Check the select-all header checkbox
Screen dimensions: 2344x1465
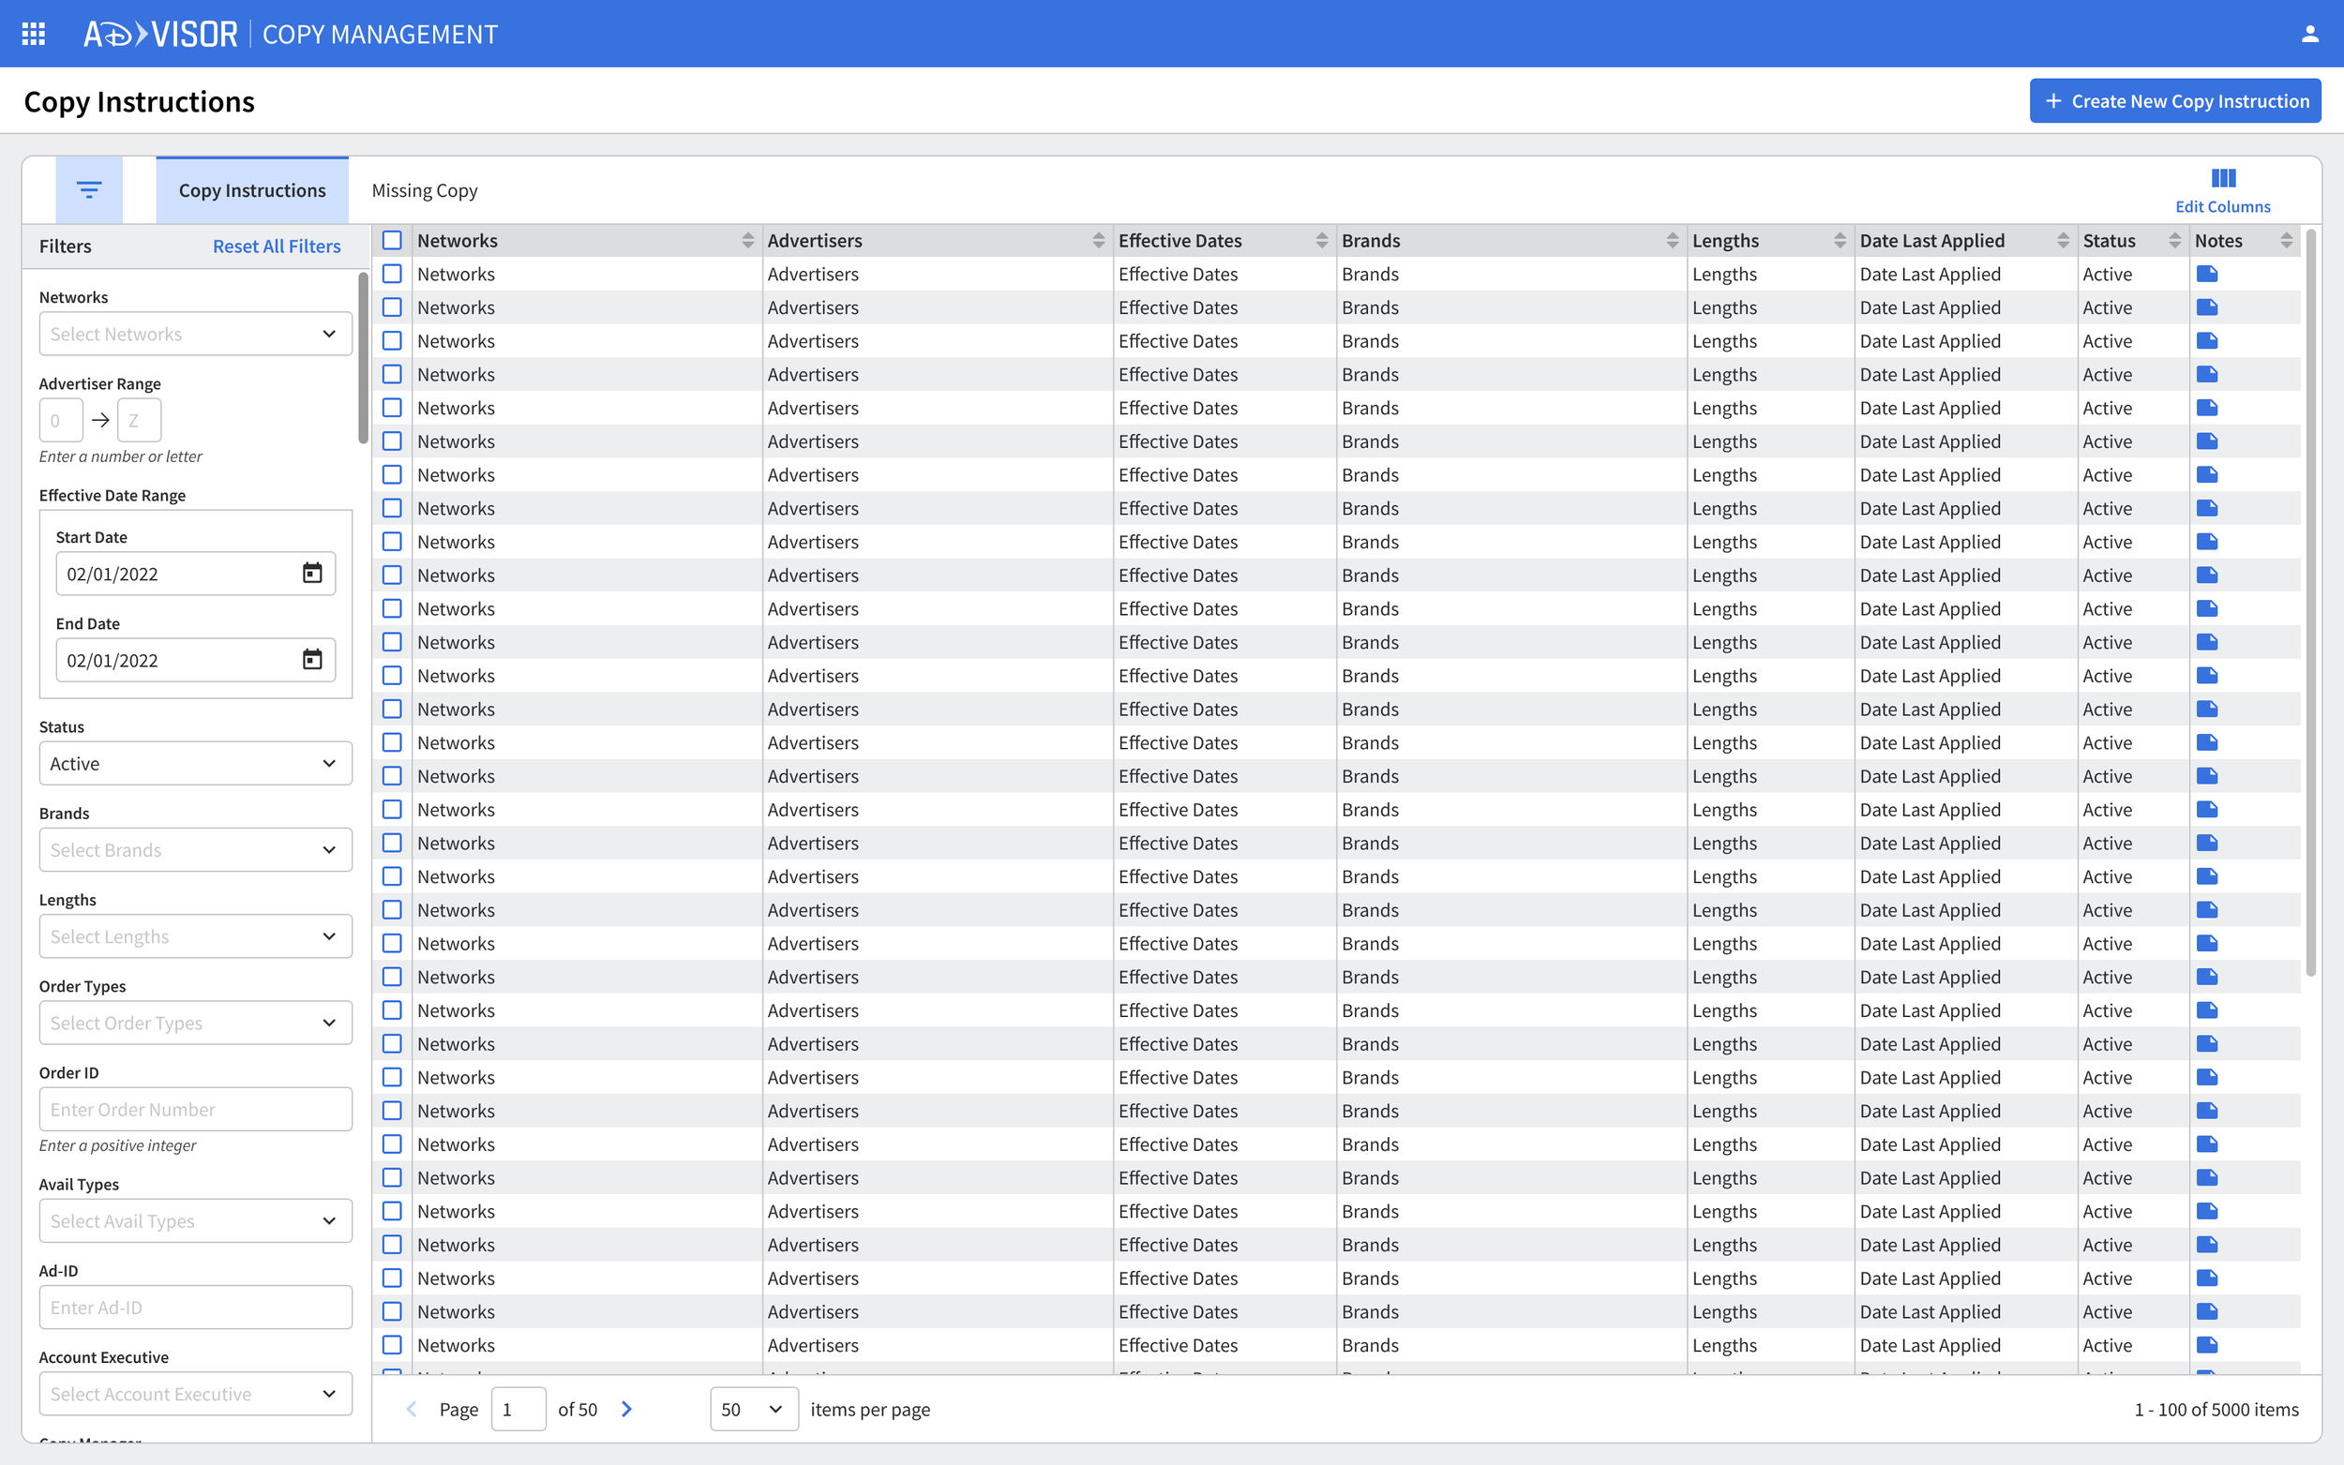pos(392,240)
